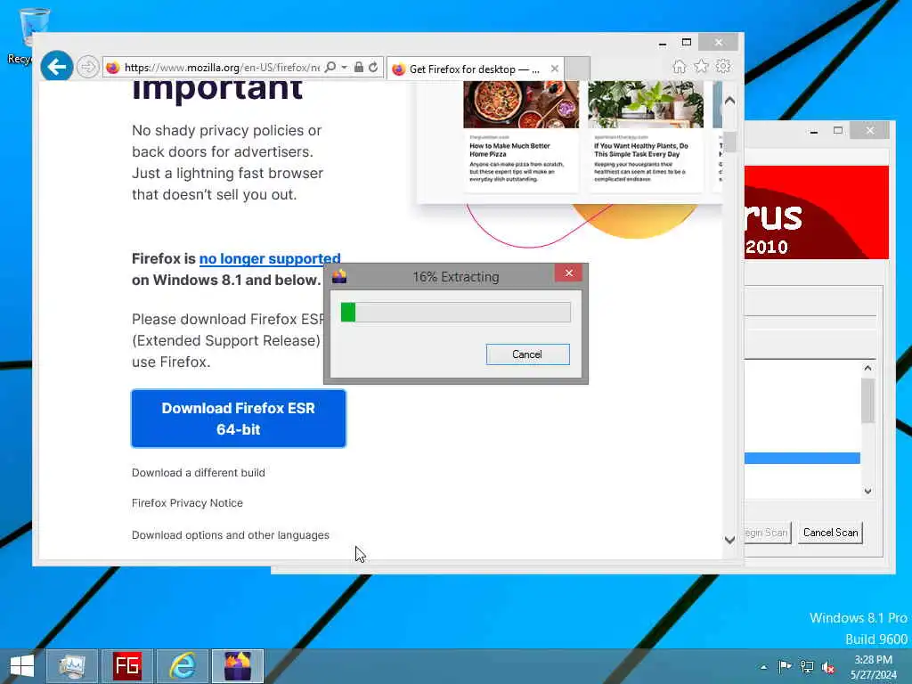Screen dimensions: 912x684
Task: Open the red FG taskbar icon
Action: pyautogui.click(x=126, y=666)
